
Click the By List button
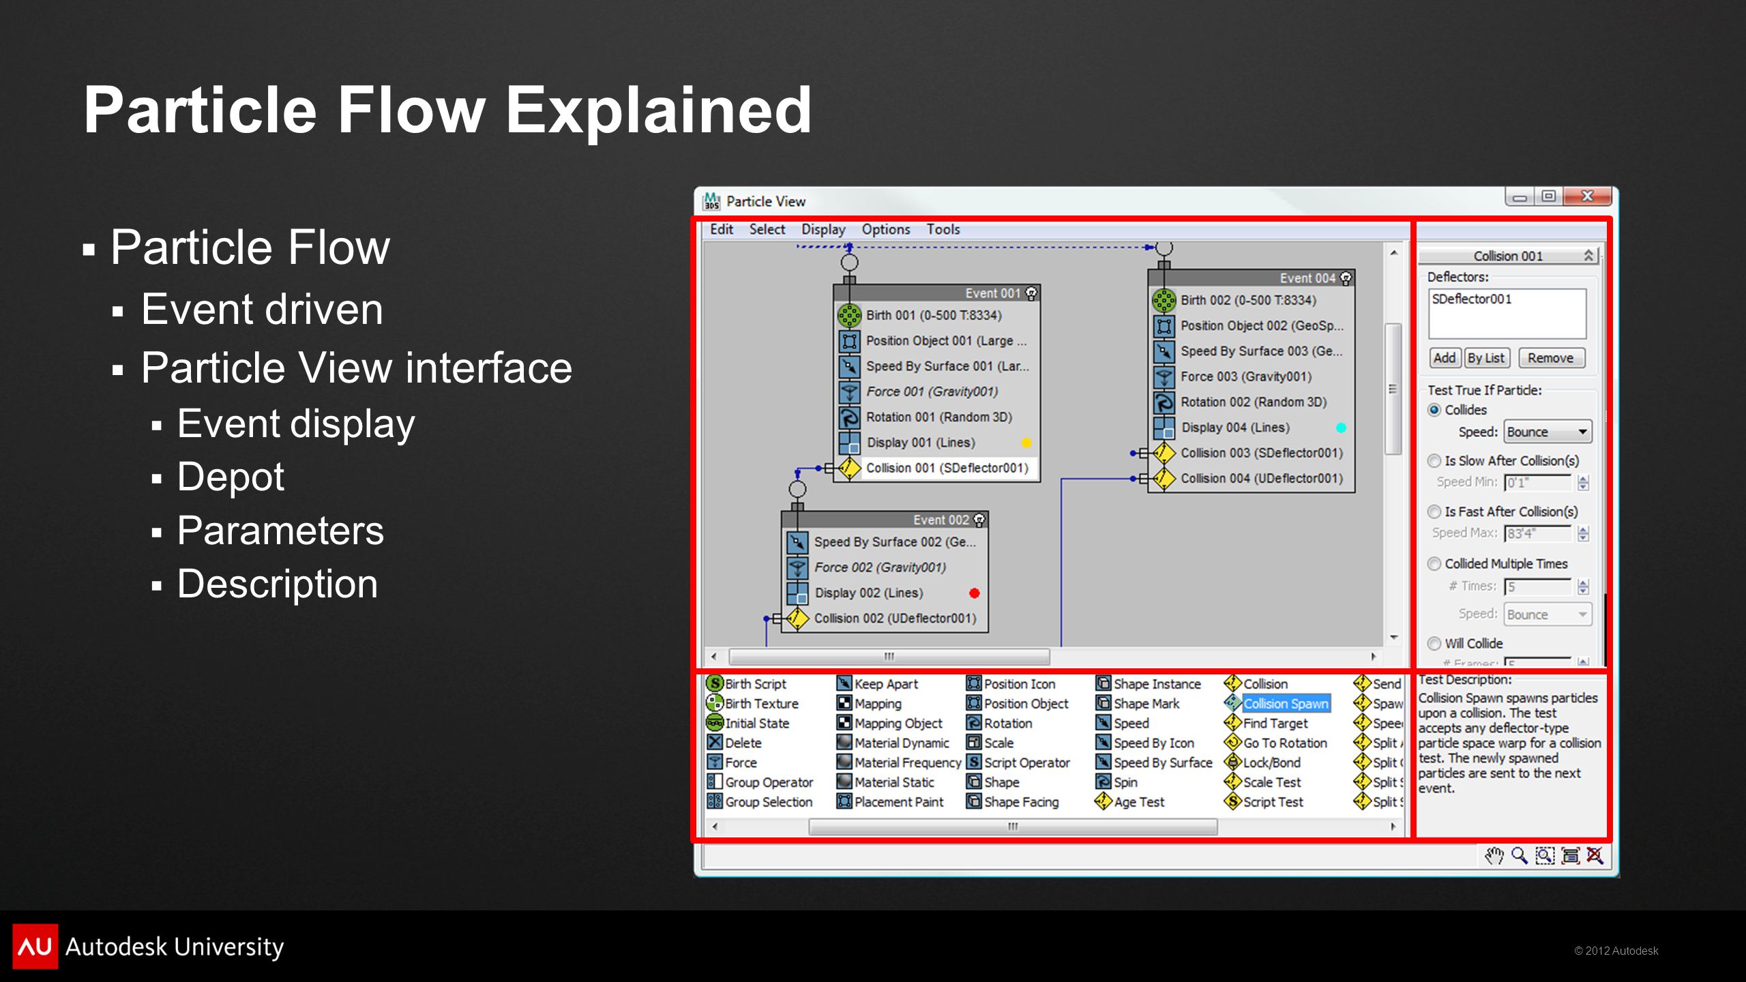click(1485, 358)
